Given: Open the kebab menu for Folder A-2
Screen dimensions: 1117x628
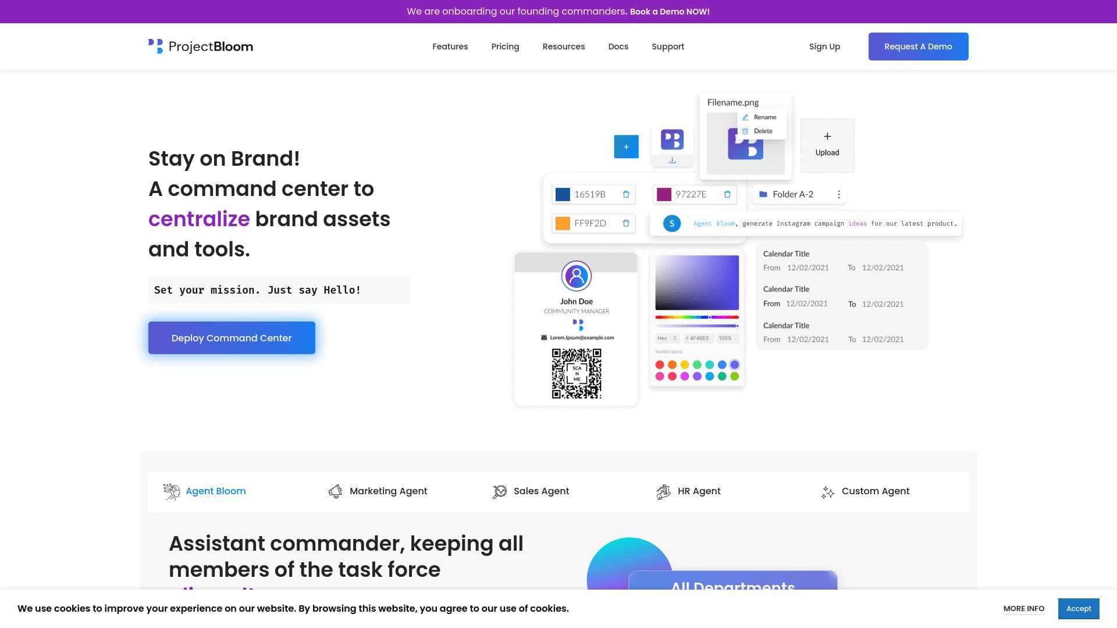Looking at the screenshot, I should point(839,194).
